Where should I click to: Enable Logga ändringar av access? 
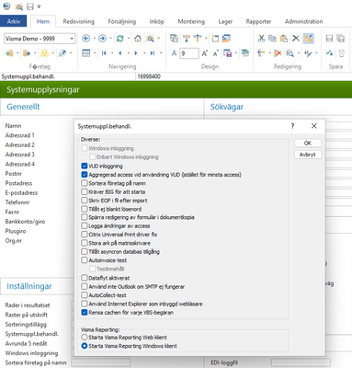coord(85,225)
